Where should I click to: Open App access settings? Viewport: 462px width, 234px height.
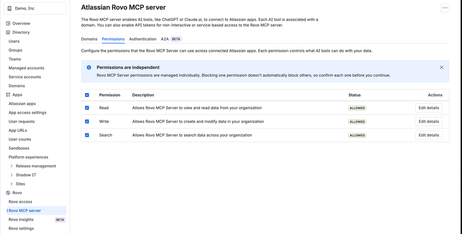click(27, 113)
